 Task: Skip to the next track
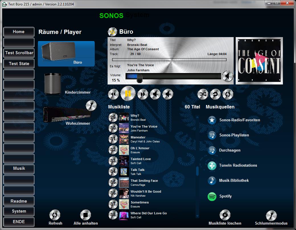143,94
